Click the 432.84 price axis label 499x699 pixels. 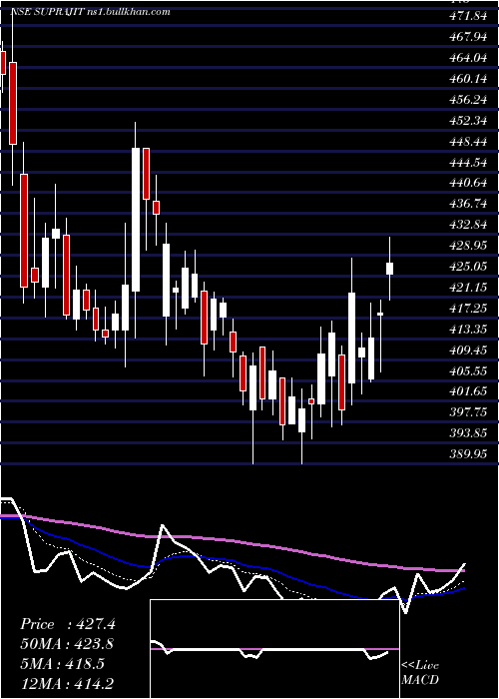click(x=468, y=225)
